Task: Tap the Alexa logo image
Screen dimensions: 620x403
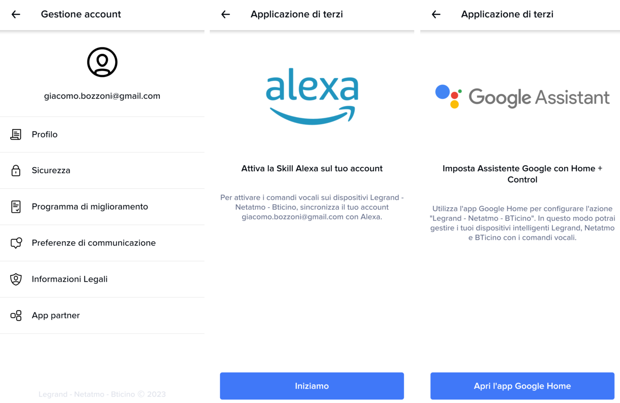Action: [x=312, y=96]
